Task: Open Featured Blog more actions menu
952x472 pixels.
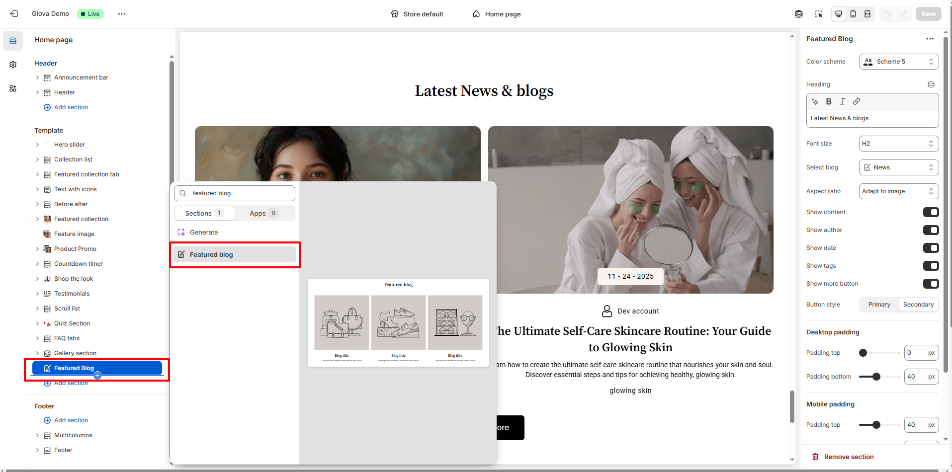Action: pos(930,39)
